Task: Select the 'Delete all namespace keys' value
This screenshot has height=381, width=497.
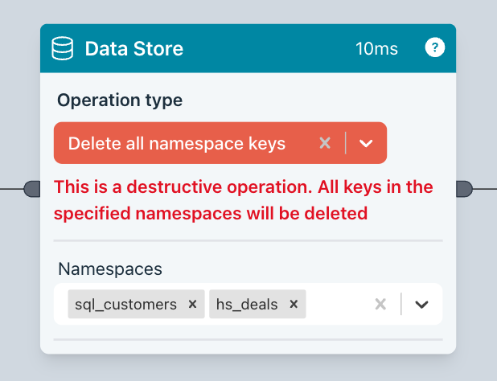Action: click(177, 143)
